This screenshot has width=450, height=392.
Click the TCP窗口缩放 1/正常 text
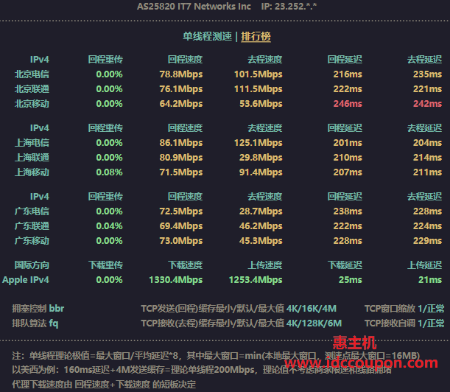(x=404, y=309)
